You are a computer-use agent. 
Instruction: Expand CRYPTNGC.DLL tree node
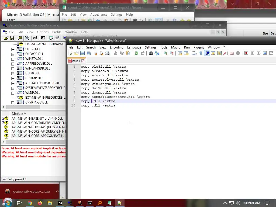point(13,103)
